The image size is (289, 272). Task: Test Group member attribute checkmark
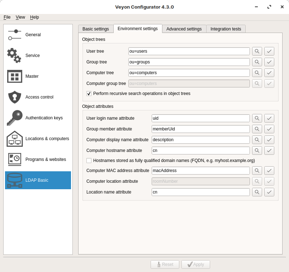[x=269, y=129]
